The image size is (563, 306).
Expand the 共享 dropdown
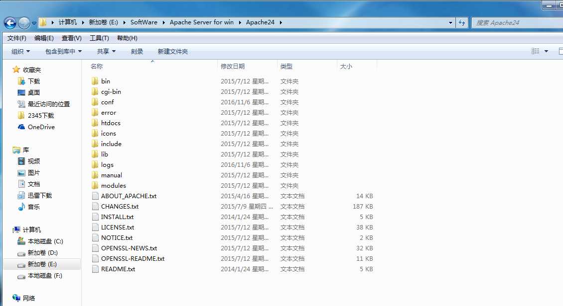(x=106, y=52)
